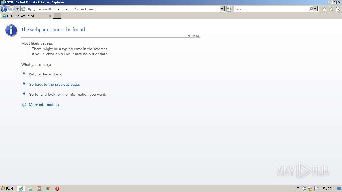This screenshot has width=342, height=192.
Task: Follow the Go back to previous page link
Action: click(54, 84)
